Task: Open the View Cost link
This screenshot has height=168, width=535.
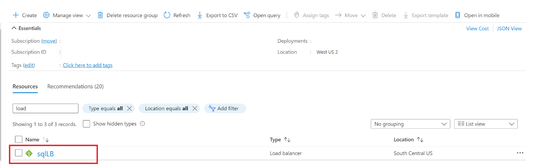Action: tap(477, 28)
